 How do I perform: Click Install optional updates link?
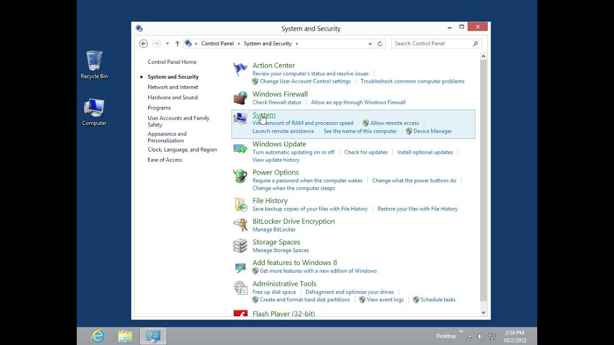425,152
